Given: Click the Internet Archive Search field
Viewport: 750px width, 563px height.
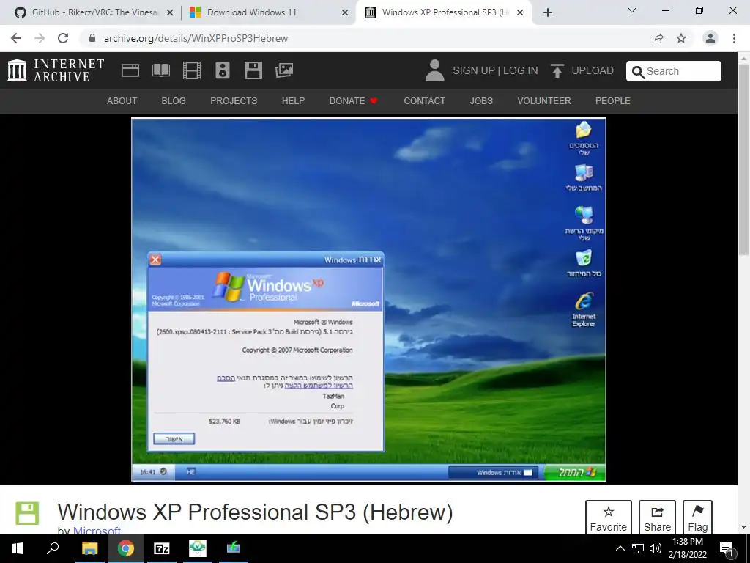Looking at the screenshot, I should [674, 71].
